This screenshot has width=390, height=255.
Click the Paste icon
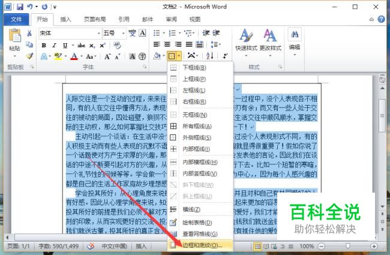click(x=14, y=35)
